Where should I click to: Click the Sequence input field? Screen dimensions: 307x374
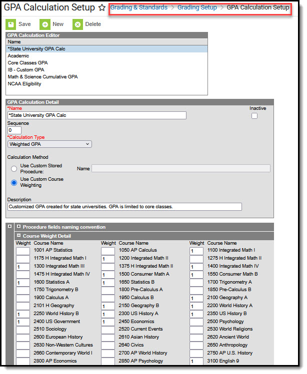14,130
